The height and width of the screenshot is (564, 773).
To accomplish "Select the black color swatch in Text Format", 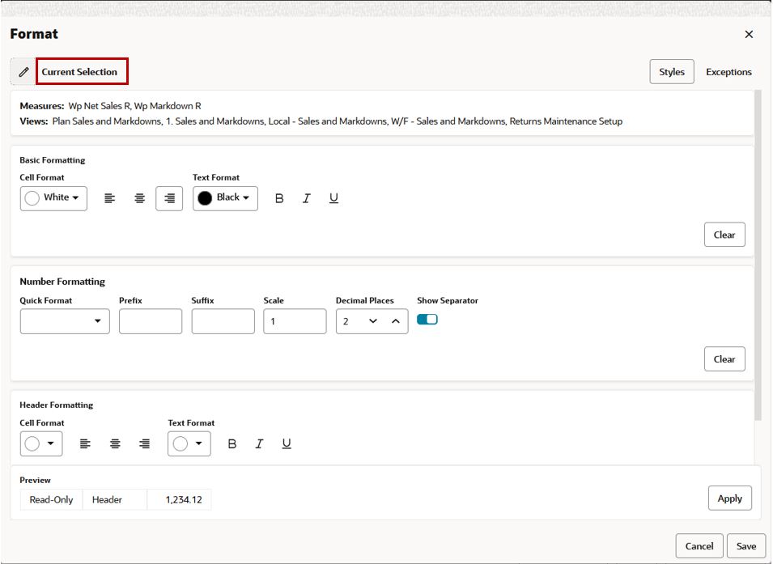I will (x=206, y=197).
